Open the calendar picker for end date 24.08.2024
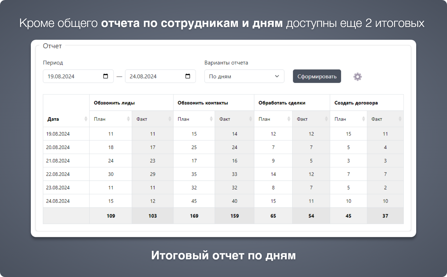Screen dimensions: 447x277 pos(188,76)
